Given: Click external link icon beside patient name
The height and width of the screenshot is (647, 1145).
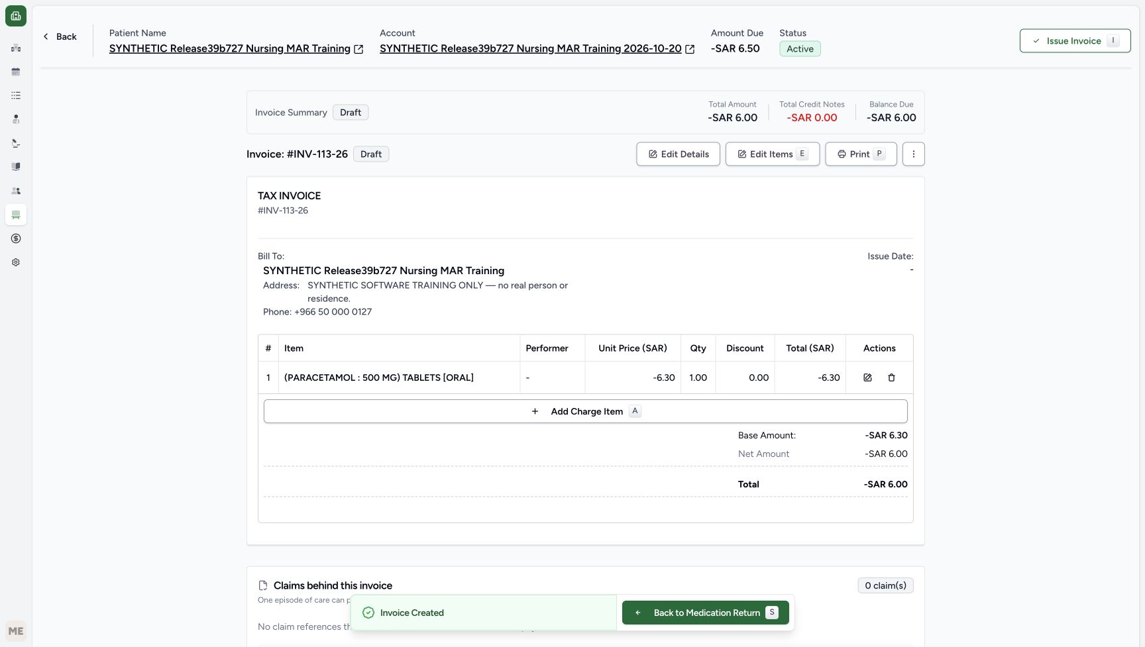Looking at the screenshot, I should [358, 49].
